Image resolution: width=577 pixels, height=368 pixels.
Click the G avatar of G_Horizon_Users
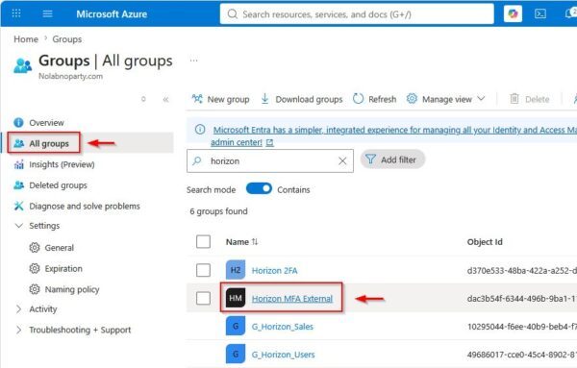[x=236, y=354]
